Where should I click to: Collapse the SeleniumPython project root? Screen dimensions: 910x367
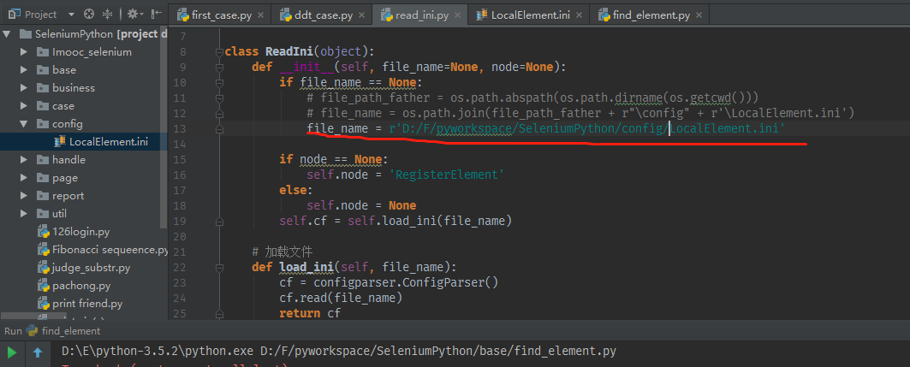click(7, 33)
